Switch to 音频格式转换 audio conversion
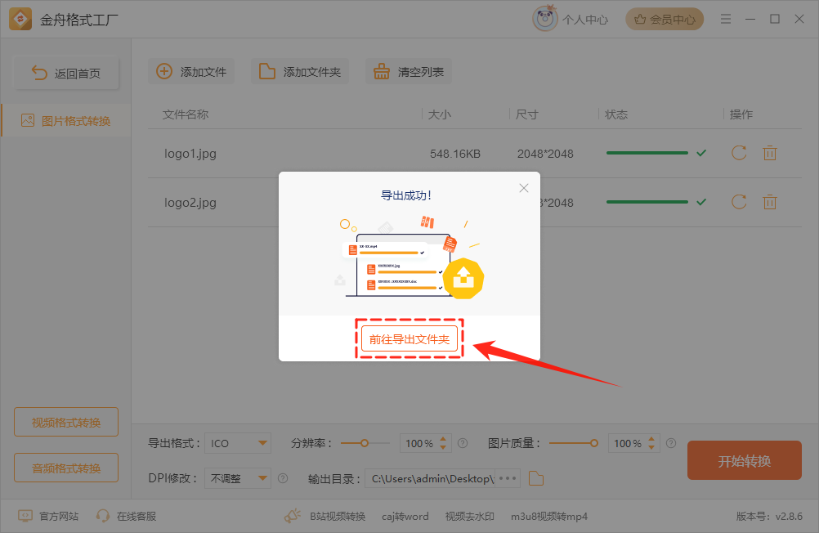The image size is (819, 533). [x=65, y=468]
